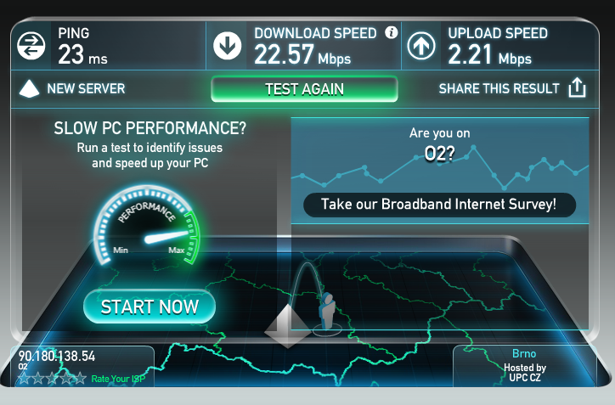Click the person figure on map
Viewport: 615px width, 405px height.
click(x=327, y=312)
